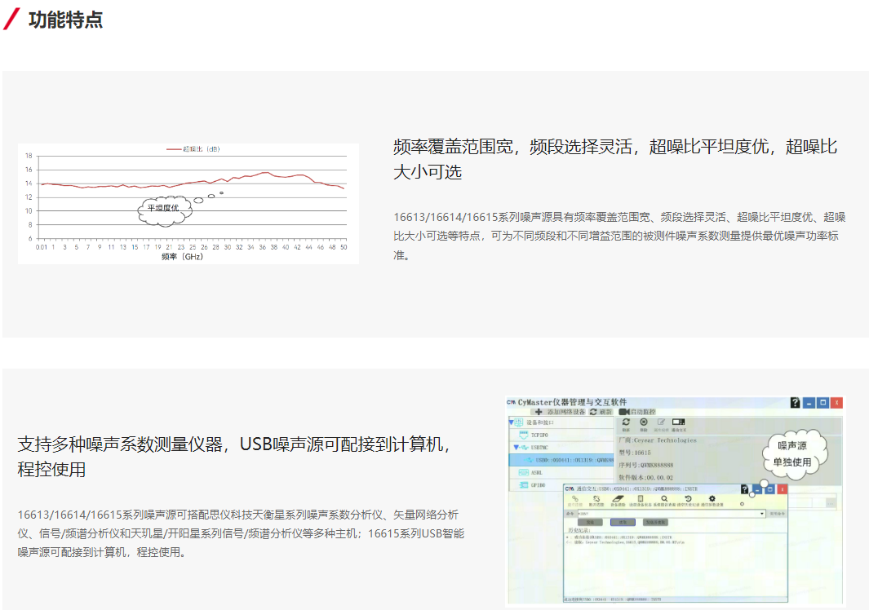Collapse the 设备和接口 tree root
Screen dimensions: 869x610
pyautogui.click(x=512, y=422)
